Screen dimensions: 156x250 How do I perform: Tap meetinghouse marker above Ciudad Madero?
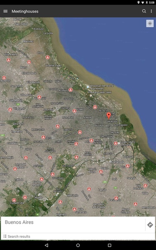click(42, 179)
